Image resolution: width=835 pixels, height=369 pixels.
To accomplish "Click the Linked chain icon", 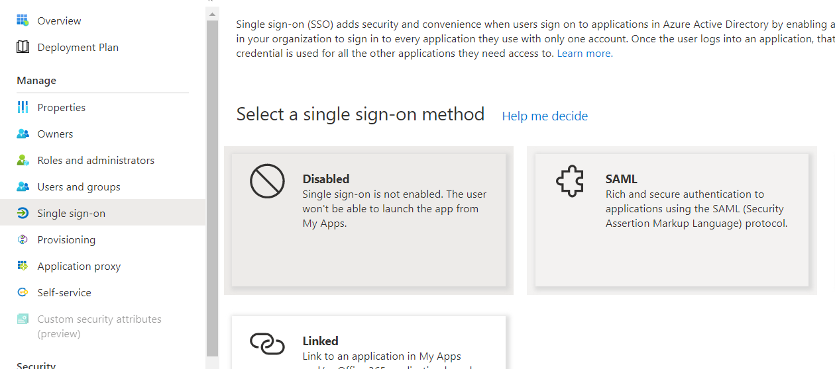I will (x=267, y=343).
